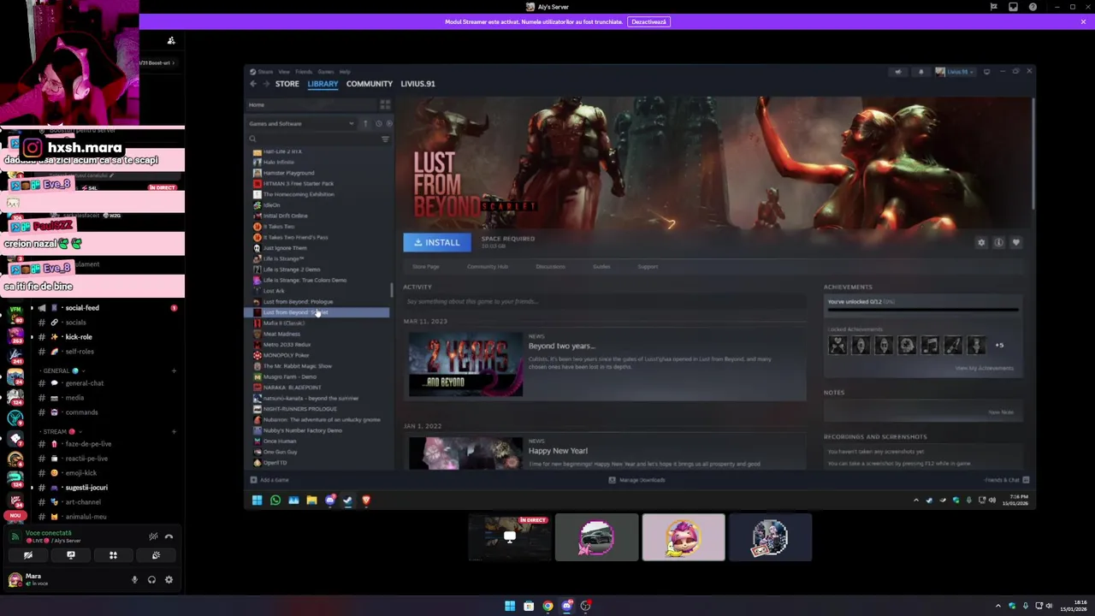
Task: Add a channel to GENERAL category
Action: [x=174, y=371]
